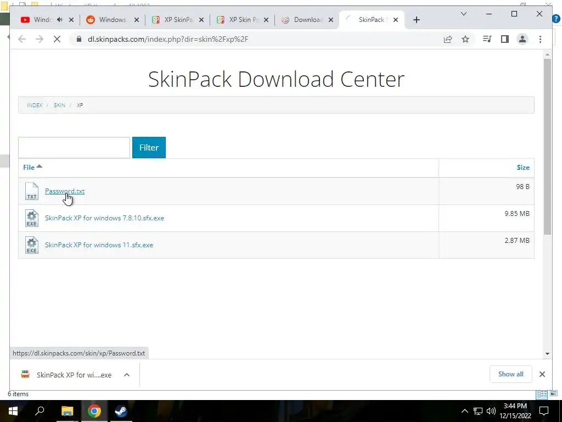
Task: Go back to previous page
Action: [x=22, y=39]
